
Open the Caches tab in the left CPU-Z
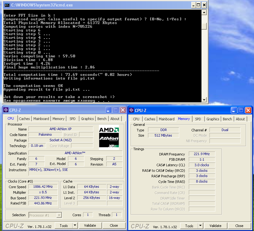24,119
